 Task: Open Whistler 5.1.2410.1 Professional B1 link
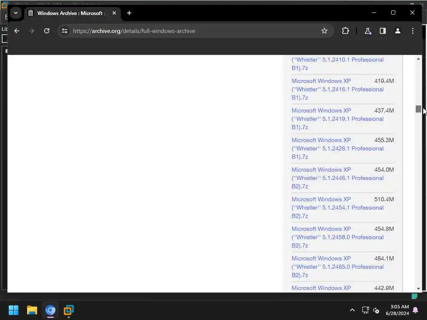[x=337, y=64]
